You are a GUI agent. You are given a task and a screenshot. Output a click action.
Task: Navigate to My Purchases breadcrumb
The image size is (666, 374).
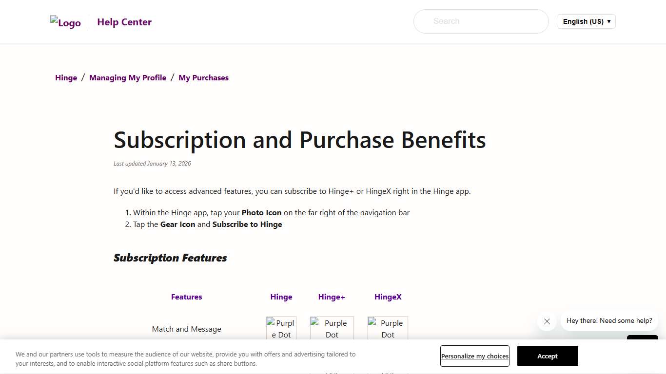click(203, 77)
